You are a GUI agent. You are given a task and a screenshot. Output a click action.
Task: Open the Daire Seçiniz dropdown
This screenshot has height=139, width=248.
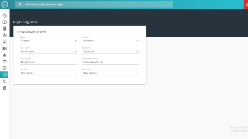pyautogui.click(x=111, y=73)
